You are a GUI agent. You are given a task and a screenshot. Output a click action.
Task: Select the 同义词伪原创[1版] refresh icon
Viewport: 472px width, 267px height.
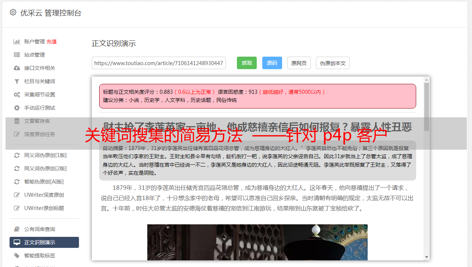tap(17, 155)
